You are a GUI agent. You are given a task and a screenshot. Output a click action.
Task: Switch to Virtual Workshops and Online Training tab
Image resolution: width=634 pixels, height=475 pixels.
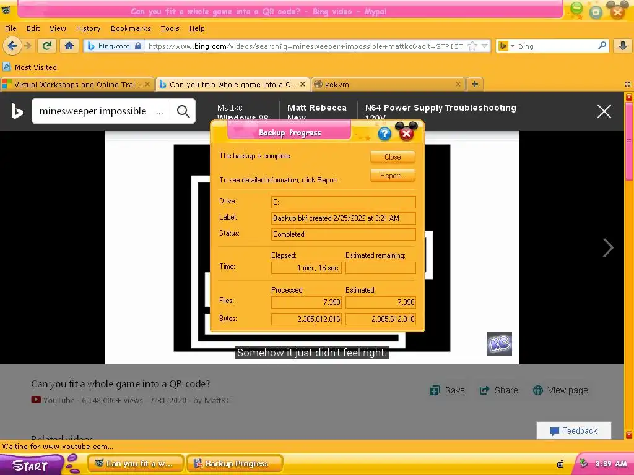click(x=77, y=84)
